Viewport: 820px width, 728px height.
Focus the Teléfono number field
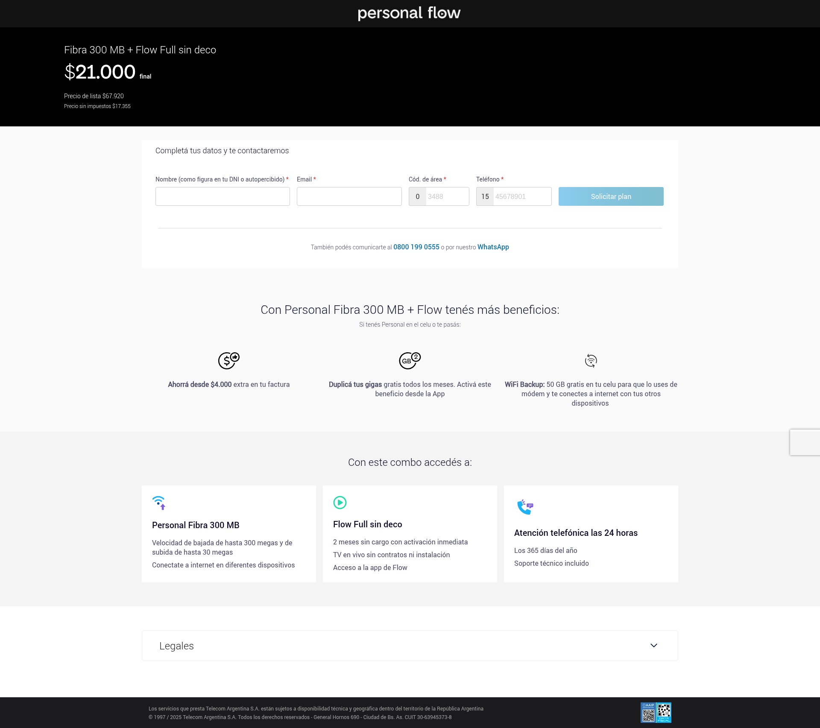click(522, 196)
